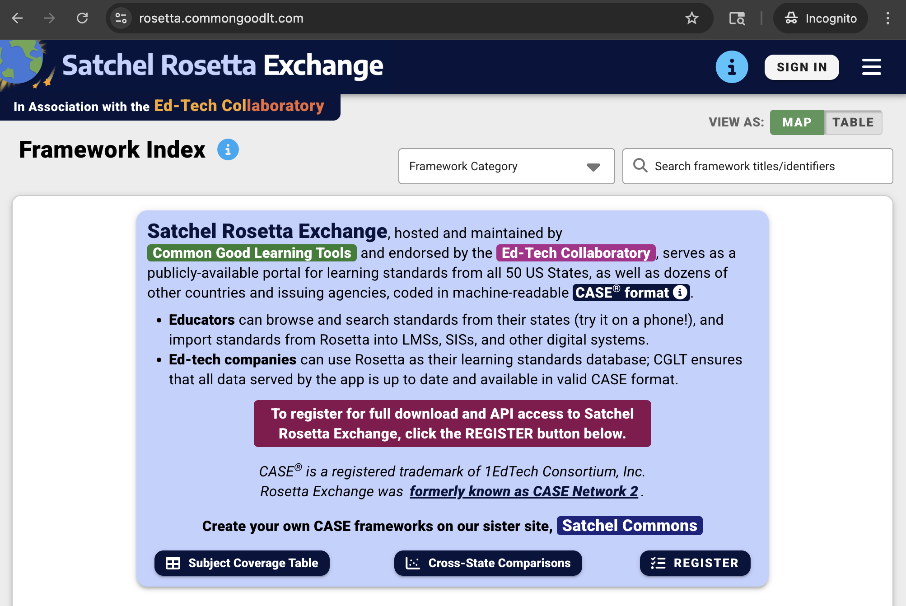Open Chrome's three-dot browser menu
The image size is (906, 606).
(x=887, y=18)
